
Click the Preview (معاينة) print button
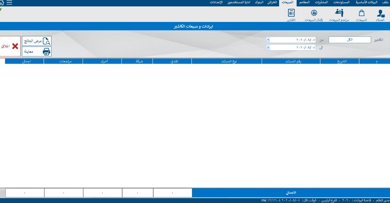[37, 52]
